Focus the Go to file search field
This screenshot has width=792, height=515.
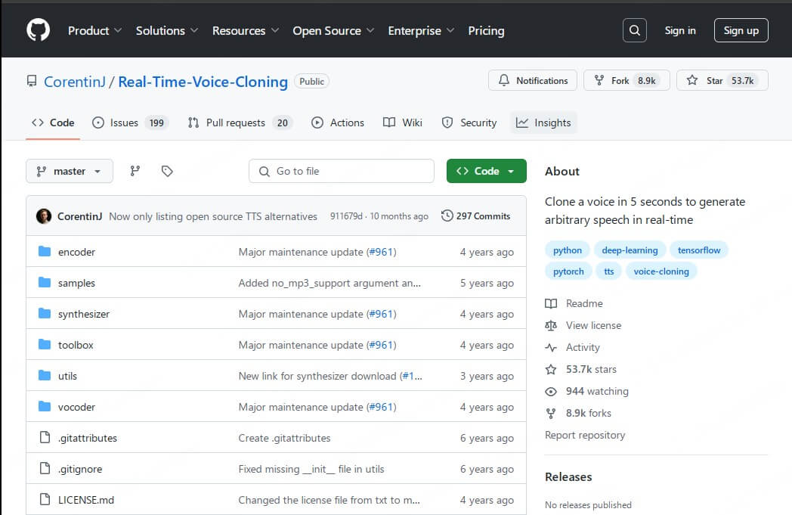click(342, 171)
